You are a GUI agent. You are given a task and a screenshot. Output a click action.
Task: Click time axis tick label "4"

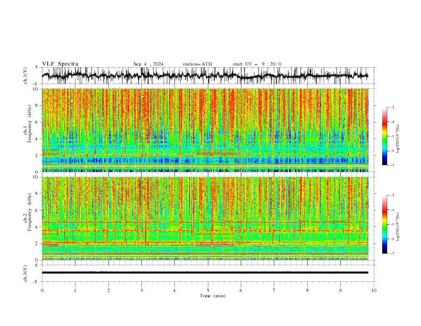pos(175,290)
